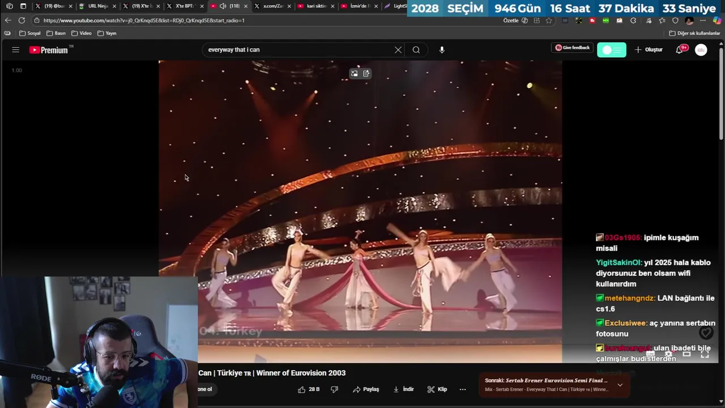
Task: Open Diğer sık kullanılanlar folder
Action: pyautogui.click(x=695, y=33)
